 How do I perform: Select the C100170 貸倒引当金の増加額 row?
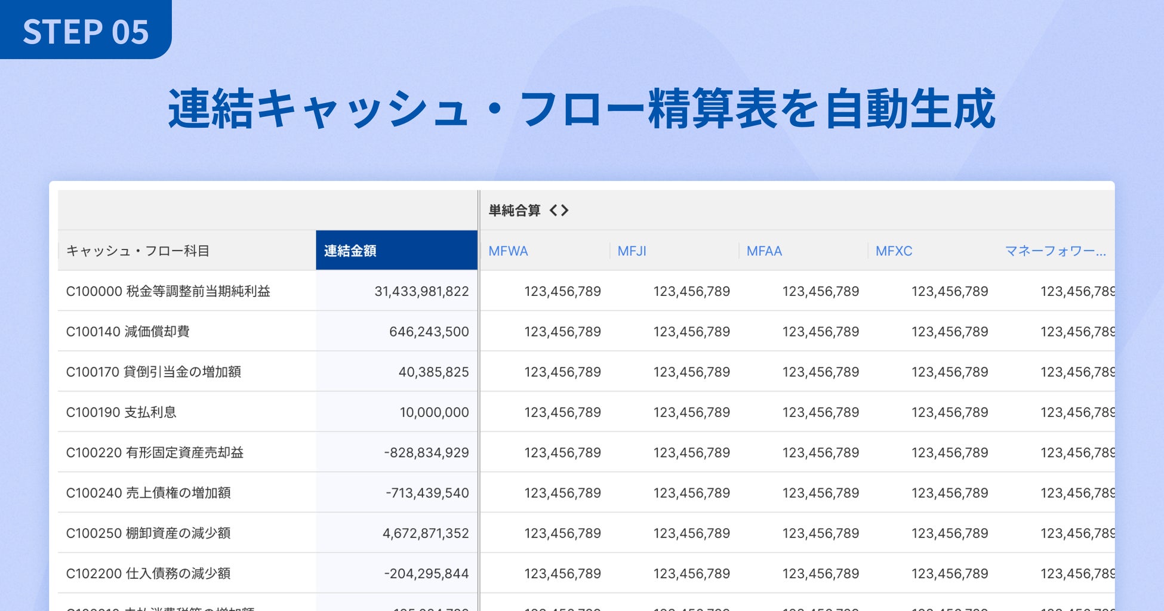pos(153,372)
